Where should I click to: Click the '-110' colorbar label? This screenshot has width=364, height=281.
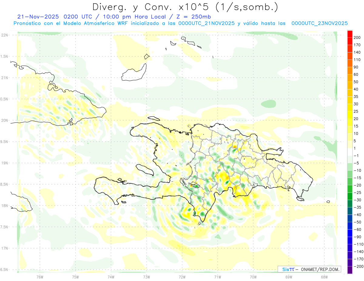click(x=359, y=244)
